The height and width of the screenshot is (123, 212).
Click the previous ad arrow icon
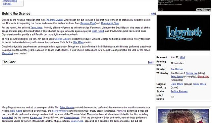[x=159, y=10]
